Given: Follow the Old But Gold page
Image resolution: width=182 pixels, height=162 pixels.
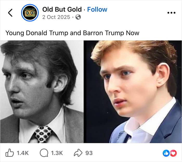Looking at the screenshot, I should [x=97, y=9].
